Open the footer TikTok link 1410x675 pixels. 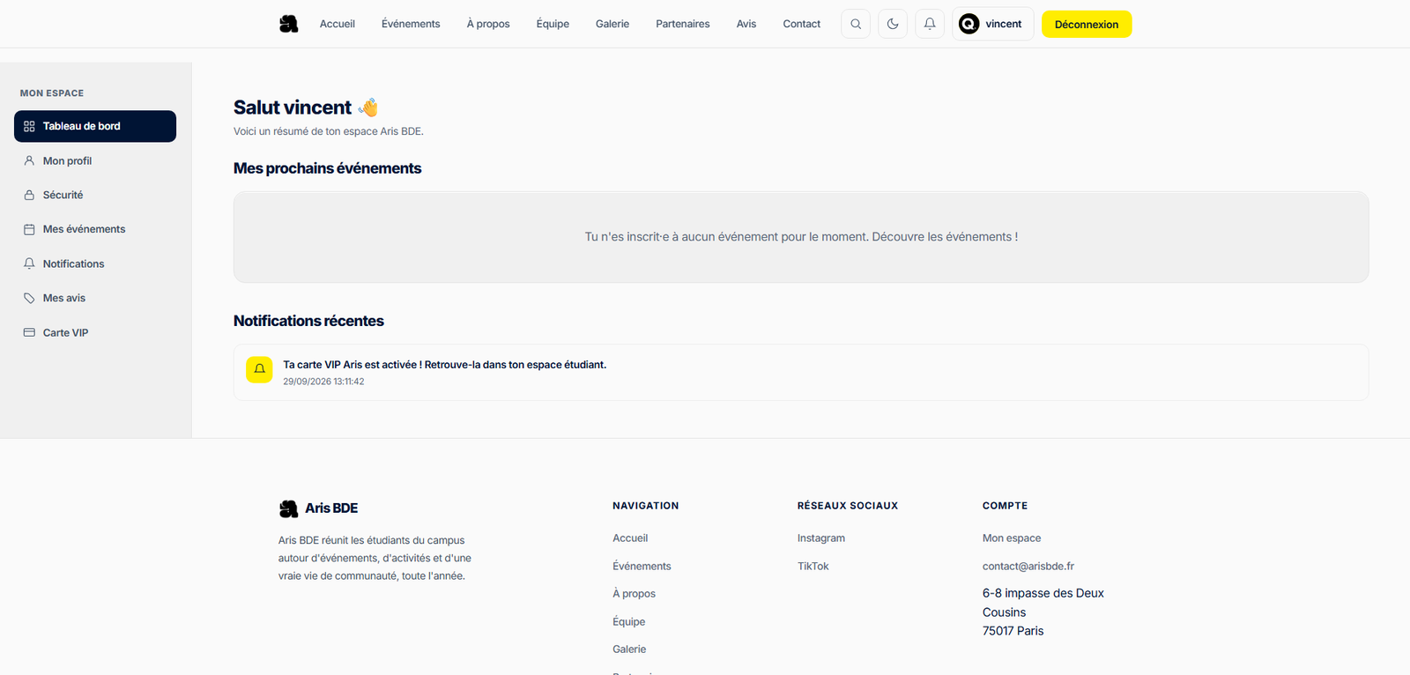click(x=813, y=567)
